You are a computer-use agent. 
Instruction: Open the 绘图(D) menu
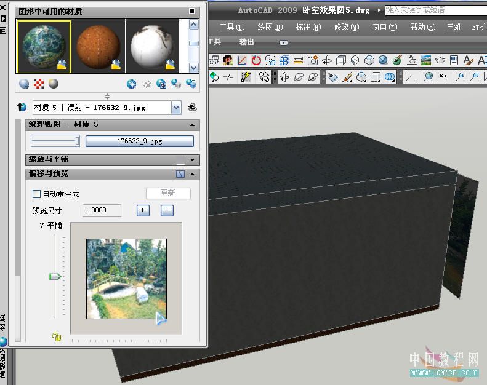coord(270,27)
